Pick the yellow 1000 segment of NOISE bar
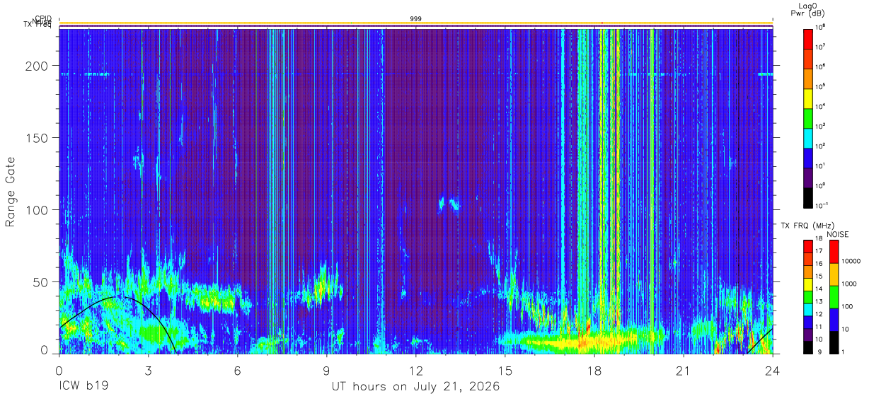869x401 pixels. pos(834,274)
